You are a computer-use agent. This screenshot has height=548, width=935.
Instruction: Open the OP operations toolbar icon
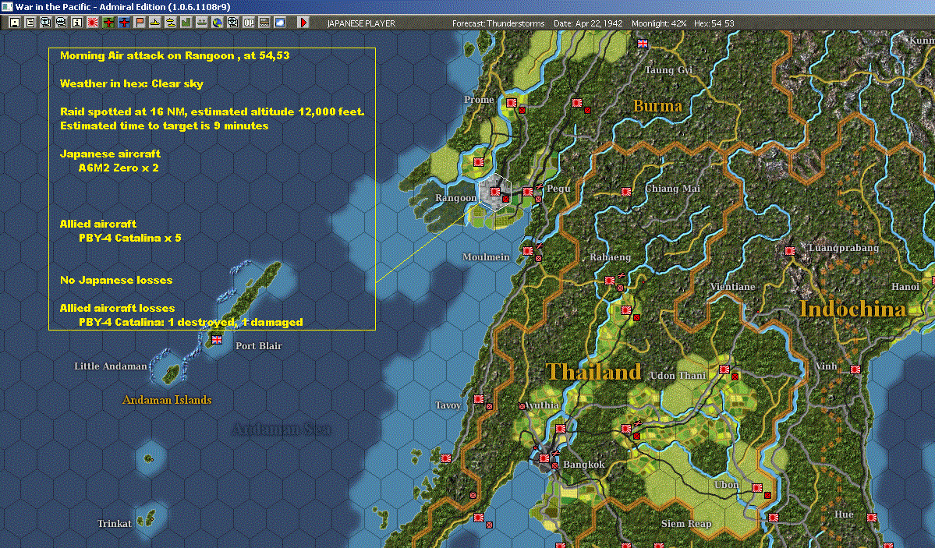pos(248,23)
